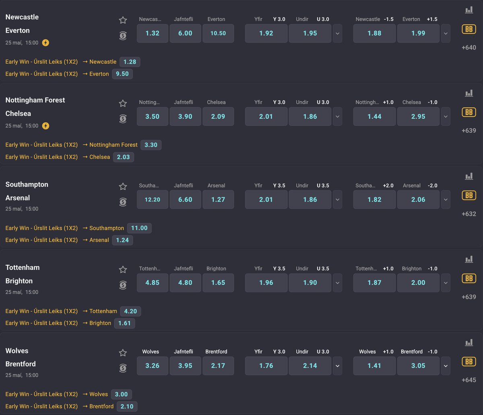Viewport: 483px width, 415px height.
Task: Expand over/under dropdown for Wolves vs Brentford
Action: point(337,366)
